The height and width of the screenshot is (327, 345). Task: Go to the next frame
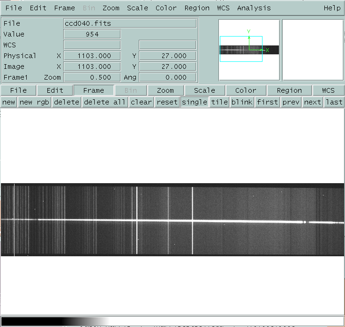pyautogui.click(x=312, y=102)
